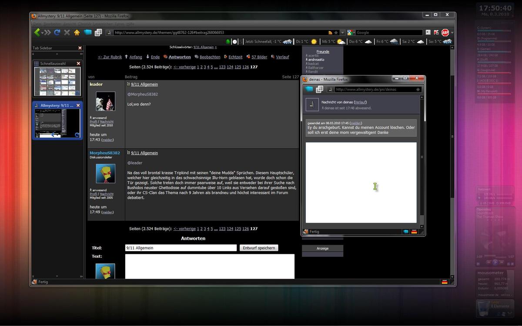Image resolution: width=522 pixels, height=326 pixels.
Task: Click the Google search field
Action: (x=389, y=33)
